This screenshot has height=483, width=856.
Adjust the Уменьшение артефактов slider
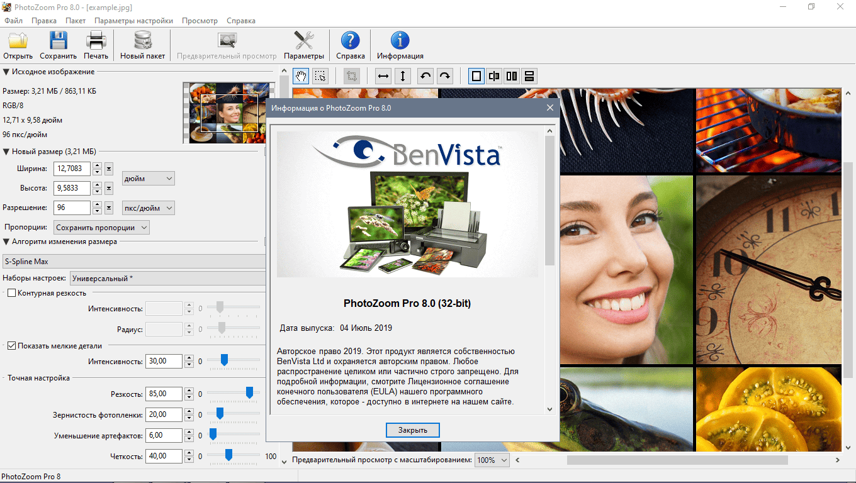pyautogui.click(x=213, y=434)
